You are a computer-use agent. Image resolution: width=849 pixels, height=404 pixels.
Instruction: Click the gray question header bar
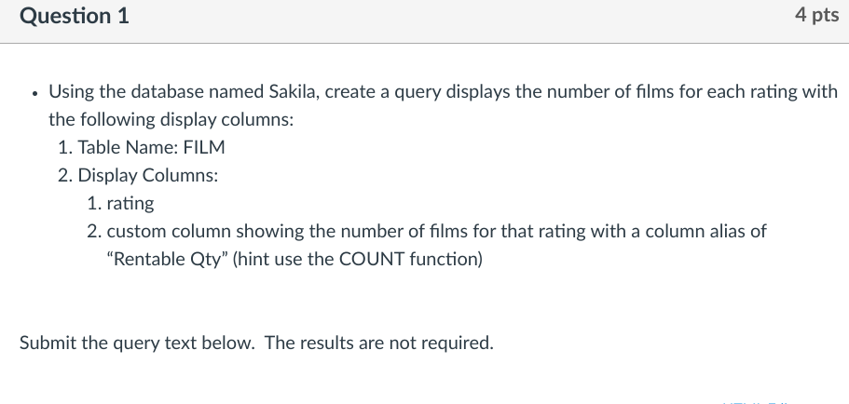425,21
